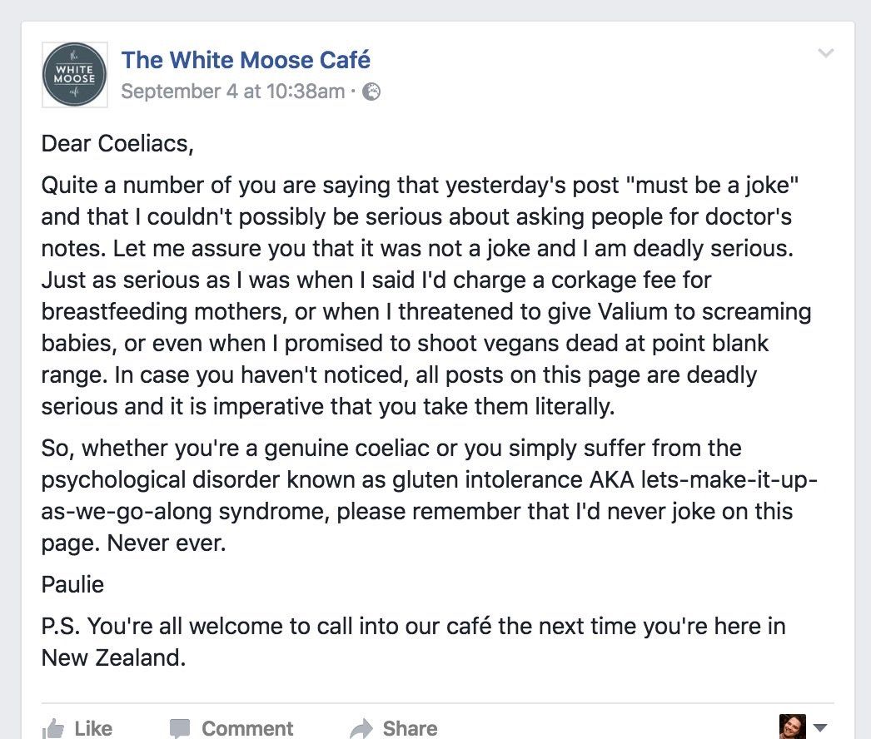The width and height of the screenshot is (871, 739).
Task: Click the "Paulie" signature line
Action: [73, 584]
